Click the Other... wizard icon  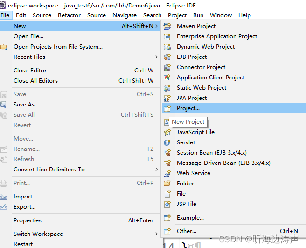167,231
